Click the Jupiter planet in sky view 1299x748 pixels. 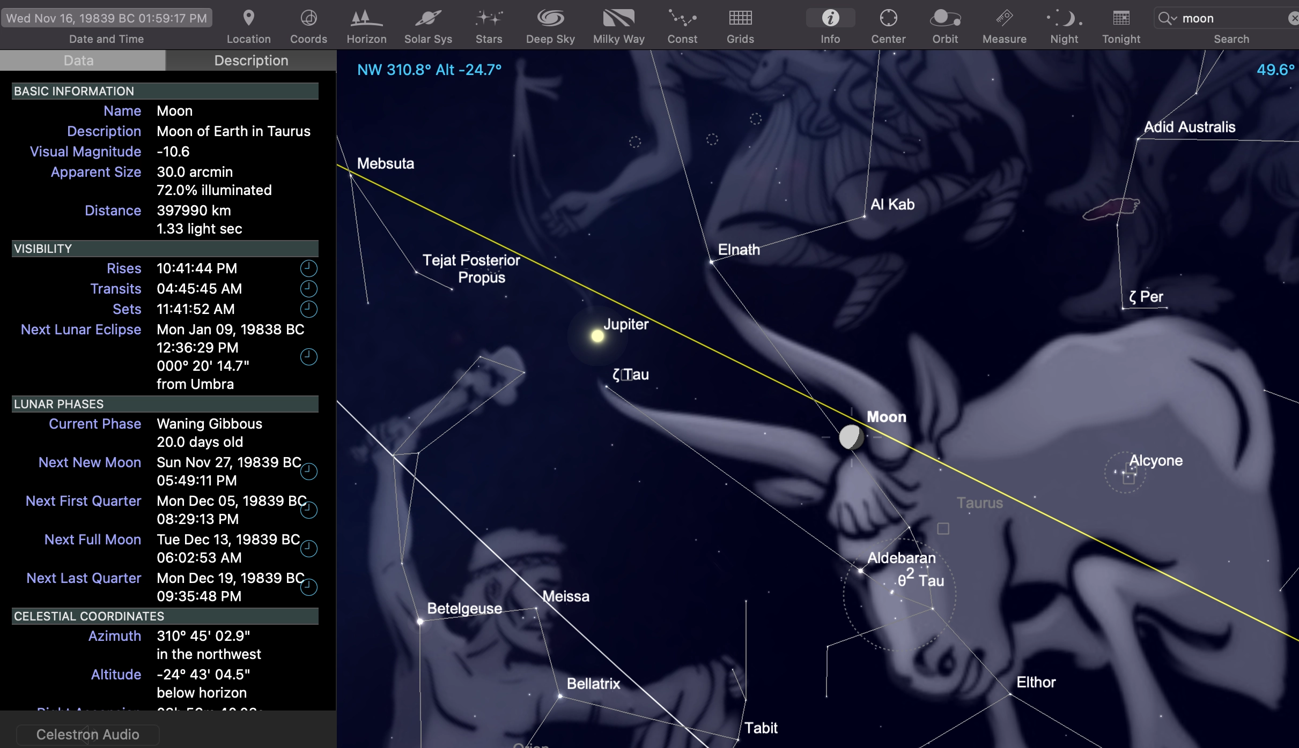(x=597, y=336)
